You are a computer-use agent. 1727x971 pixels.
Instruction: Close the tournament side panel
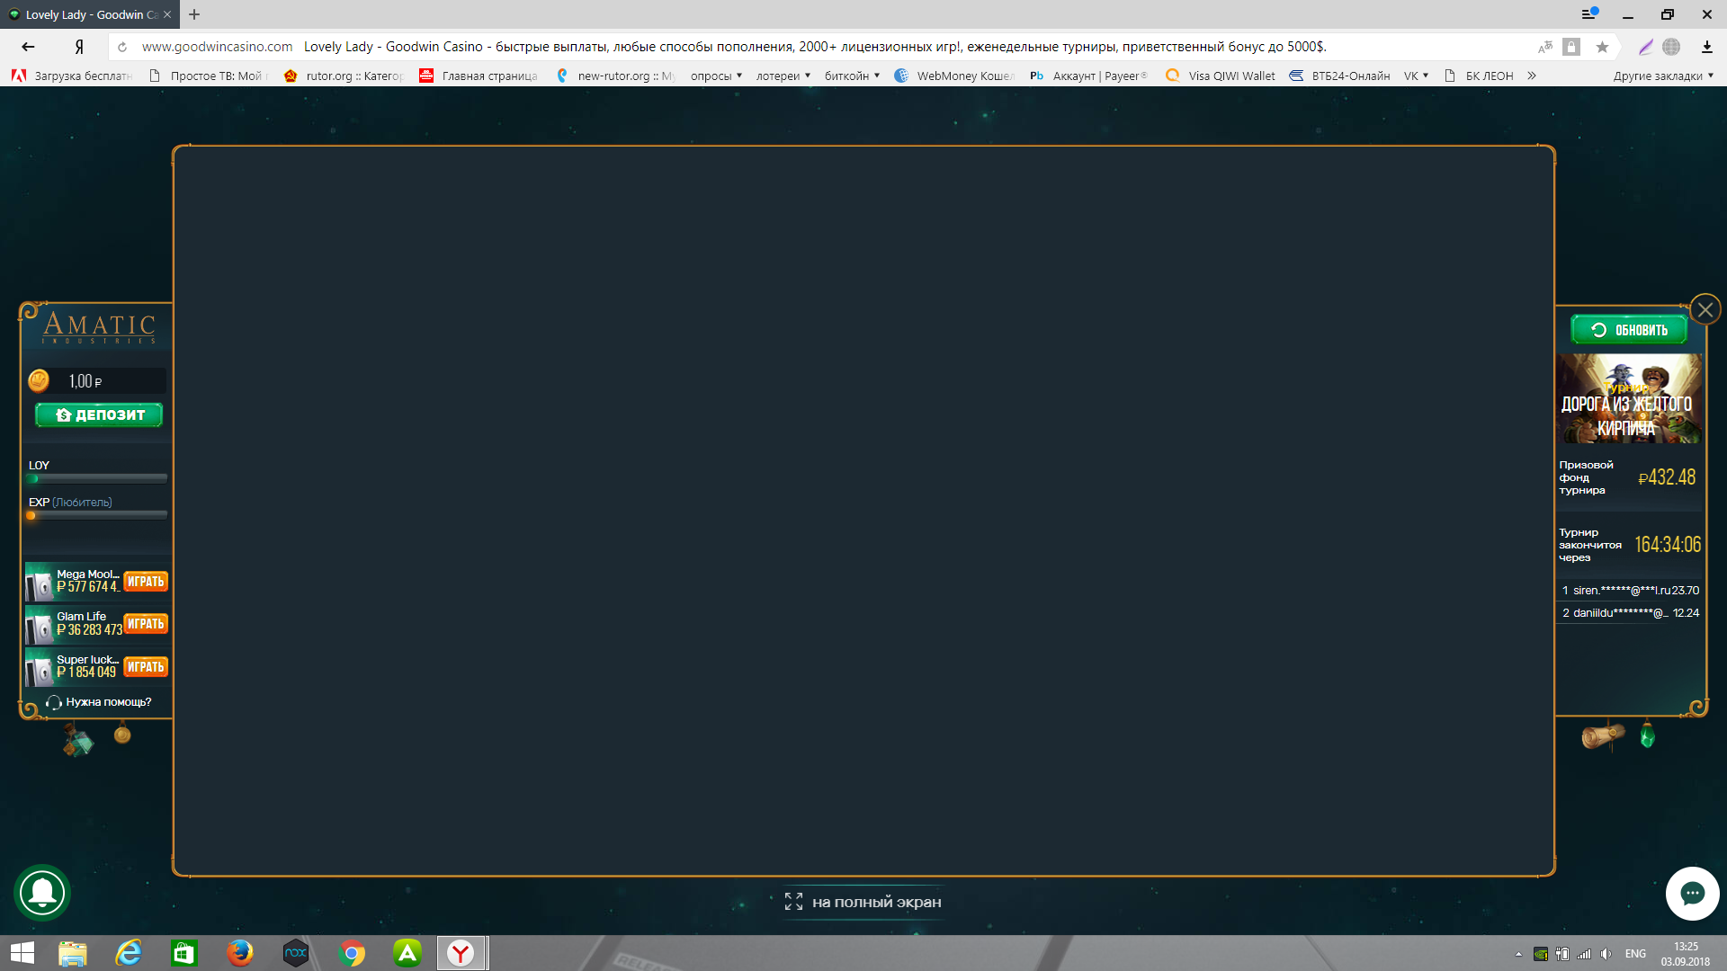1705,310
